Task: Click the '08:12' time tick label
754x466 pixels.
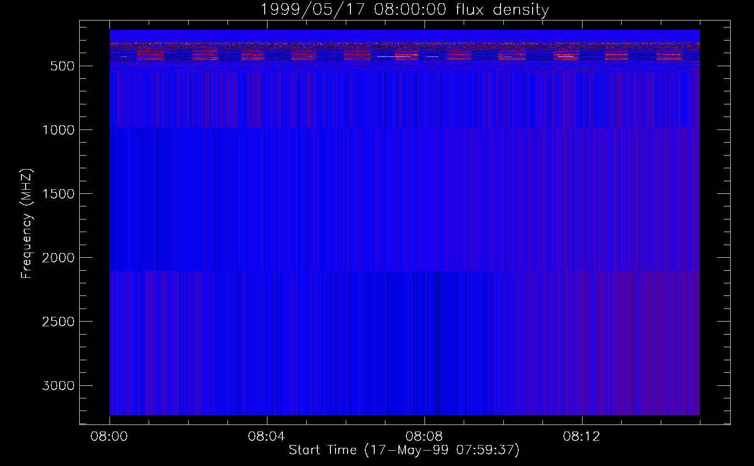Action: coord(582,437)
